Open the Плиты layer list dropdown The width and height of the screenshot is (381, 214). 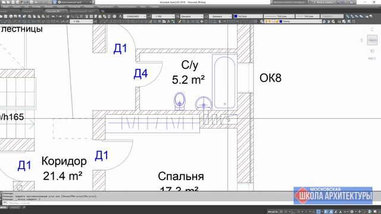point(293,21)
